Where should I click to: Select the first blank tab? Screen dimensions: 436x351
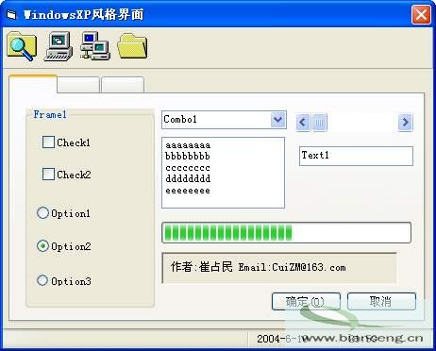(x=33, y=84)
